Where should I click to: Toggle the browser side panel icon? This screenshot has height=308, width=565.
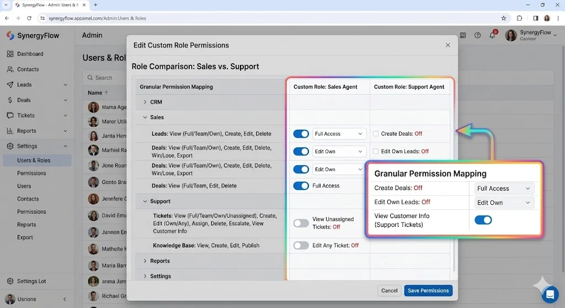pos(536,18)
